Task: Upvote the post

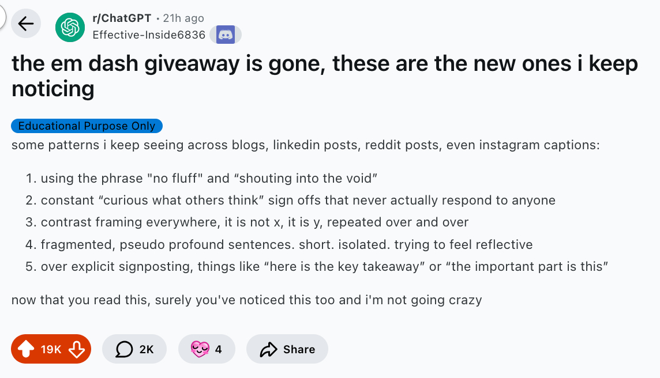Action: coord(26,349)
